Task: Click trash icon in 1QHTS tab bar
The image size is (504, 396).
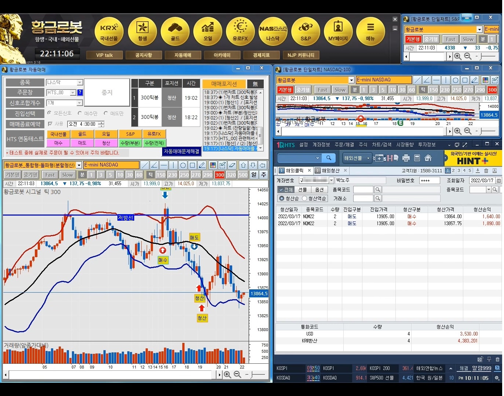Action: click(x=486, y=171)
